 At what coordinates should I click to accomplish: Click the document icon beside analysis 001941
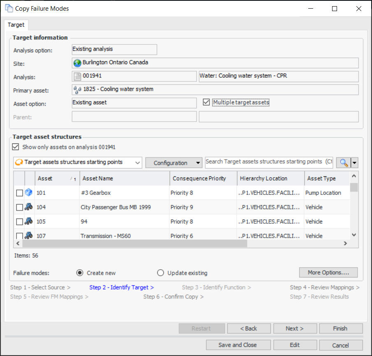pos(77,76)
